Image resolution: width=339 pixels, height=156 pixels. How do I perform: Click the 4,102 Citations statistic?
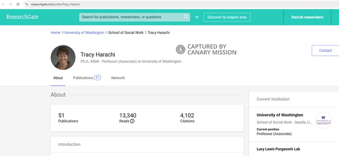click(x=187, y=118)
